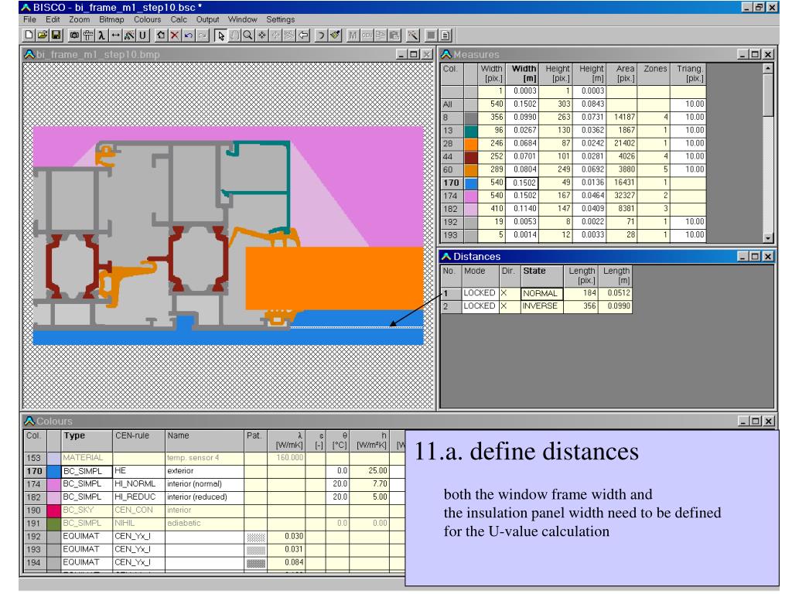Open the Edit menu
The image size is (792, 594).
[53, 19]
